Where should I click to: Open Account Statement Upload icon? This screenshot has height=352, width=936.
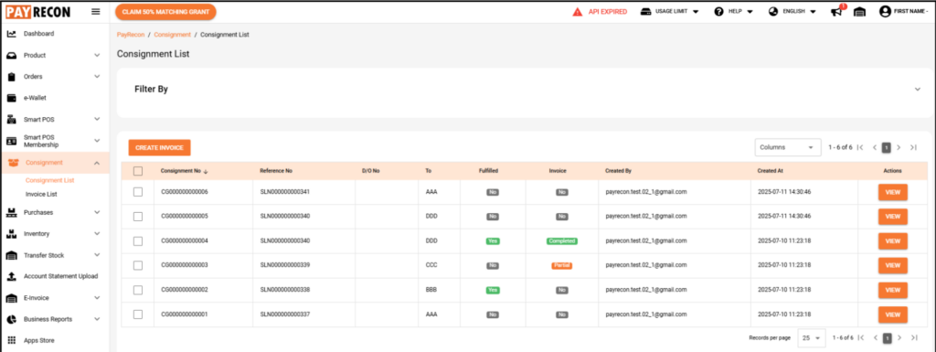(x=11, y=276)
